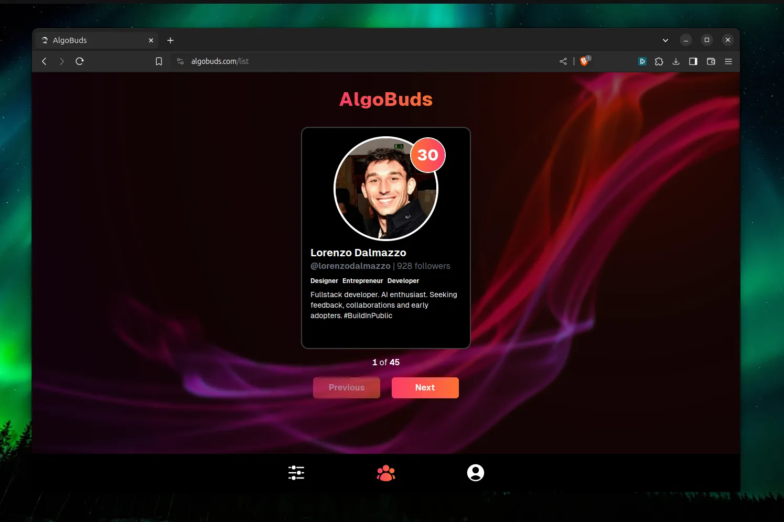The height and width of the screenshot is (522, 784).
Task: Click the share icon in address bar
Action: (x=563, y=61)
